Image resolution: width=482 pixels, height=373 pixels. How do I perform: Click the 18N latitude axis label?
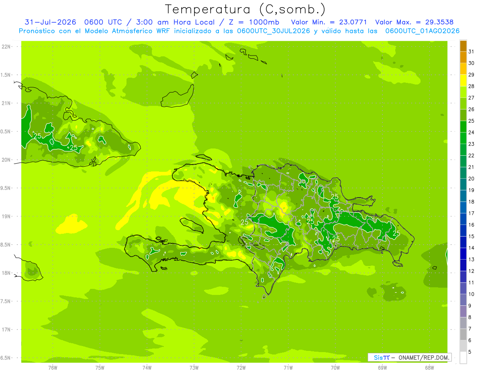(x=7, y=273)
